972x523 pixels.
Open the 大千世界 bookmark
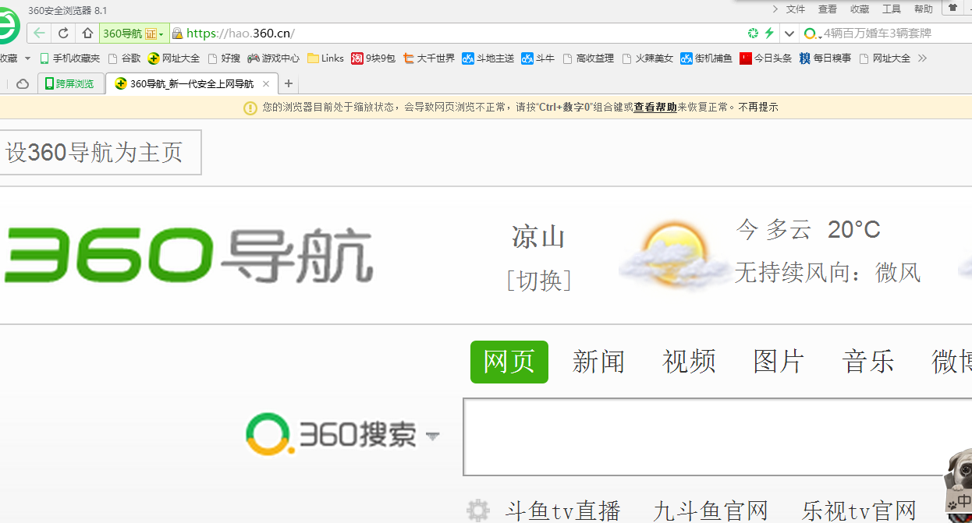pos(428,58)
